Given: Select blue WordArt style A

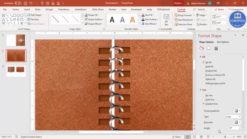Looking at the screenshot, I should tap(122, 20).
